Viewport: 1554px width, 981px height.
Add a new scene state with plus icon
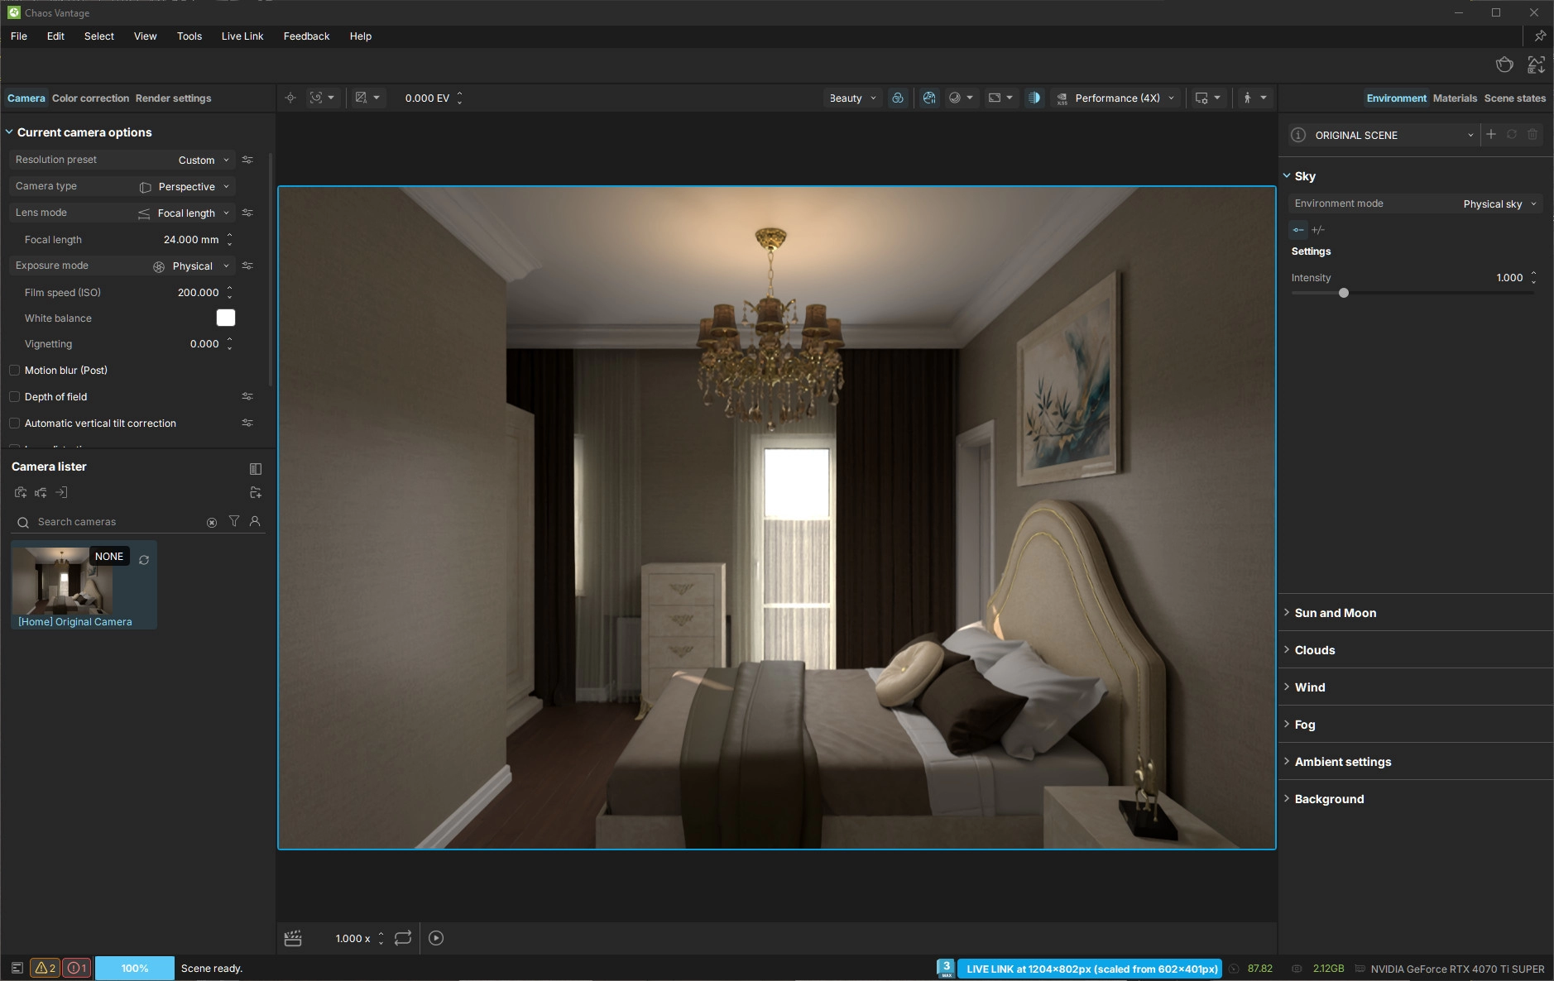click(x=1491, y=134)
